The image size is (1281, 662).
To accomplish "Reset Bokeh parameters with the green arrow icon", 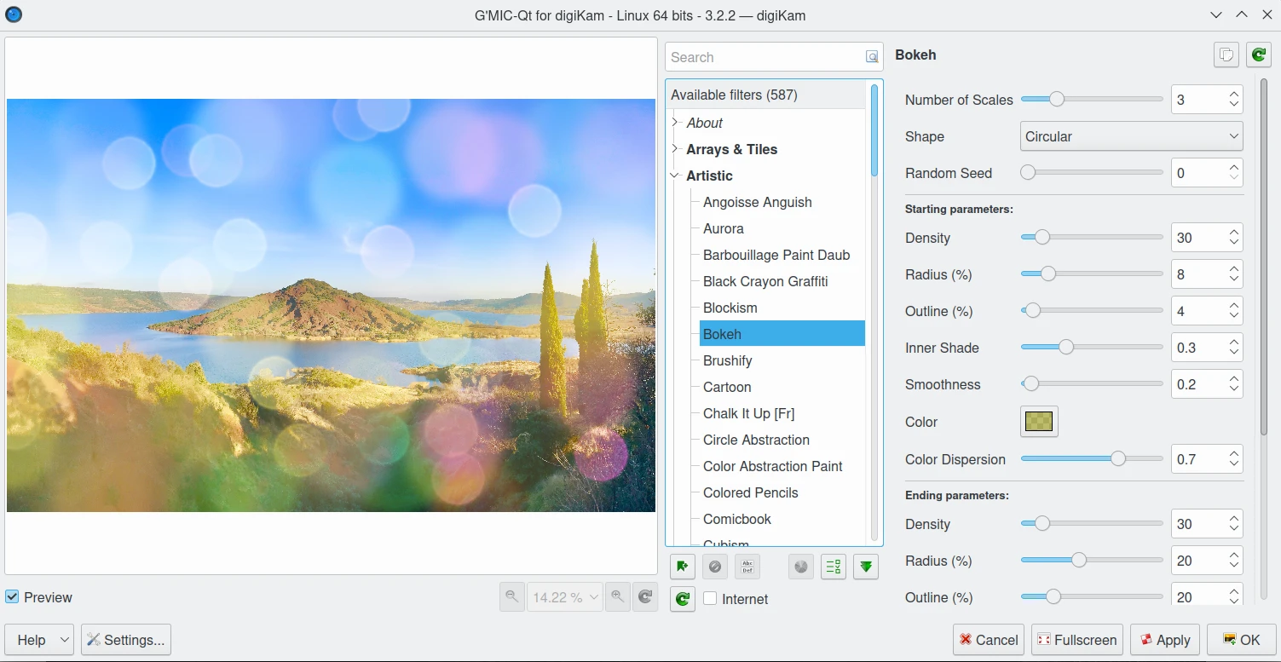I will coord(1259,55).
